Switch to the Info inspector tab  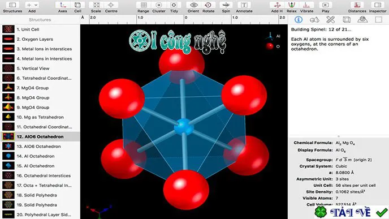tap(299, 20)
